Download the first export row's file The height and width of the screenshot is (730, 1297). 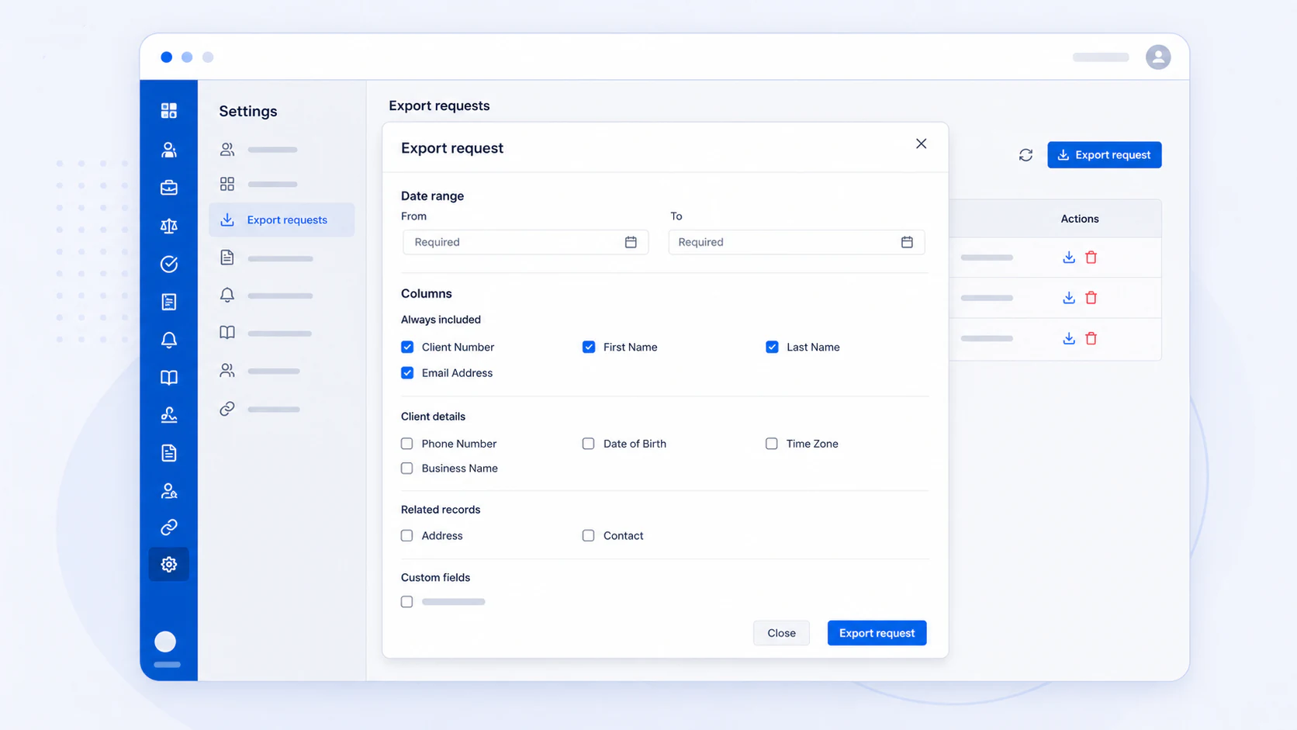[x=1068, y=258]
